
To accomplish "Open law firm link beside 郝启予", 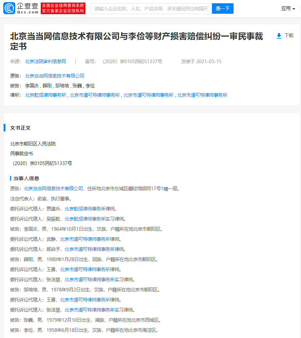I will coord(89,250).
